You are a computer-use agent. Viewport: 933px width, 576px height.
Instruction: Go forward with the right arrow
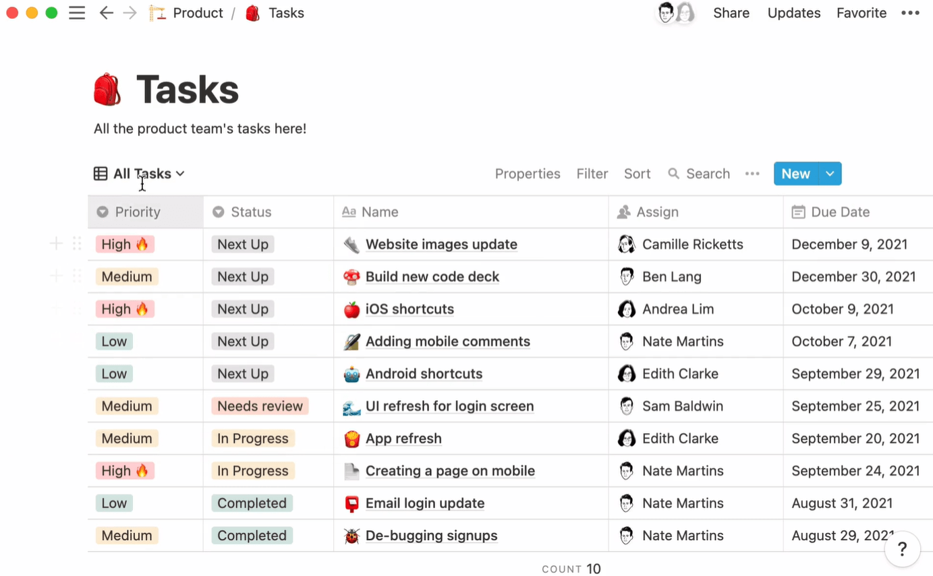pos(130,13)
